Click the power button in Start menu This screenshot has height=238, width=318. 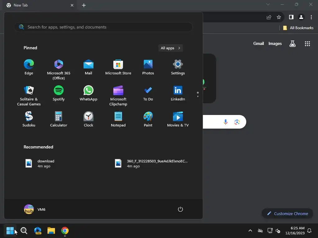click(x=180, y=209)
